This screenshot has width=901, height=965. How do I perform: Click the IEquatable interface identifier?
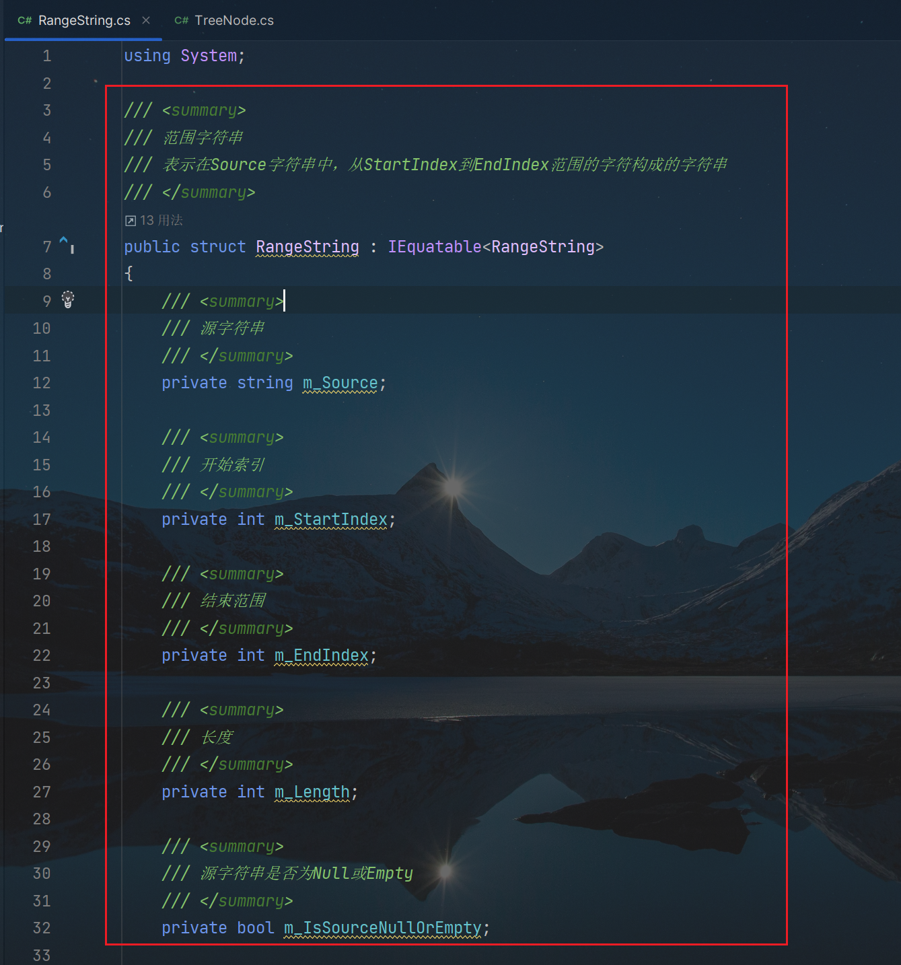[435, 246]
